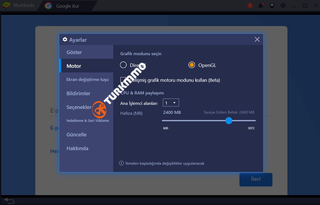The width and height of the screenshot is (320, 205).
Task: Select the DirectX graphics mode radio button
Action: click(123, 65)
